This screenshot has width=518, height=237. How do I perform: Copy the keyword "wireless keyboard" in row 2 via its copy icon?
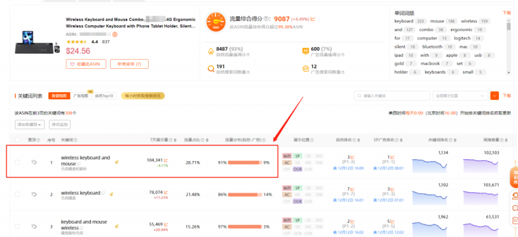coord(103,193)
